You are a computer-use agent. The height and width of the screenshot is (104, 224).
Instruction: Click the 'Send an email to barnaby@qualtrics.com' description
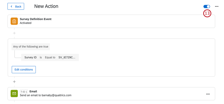[46, 95]
